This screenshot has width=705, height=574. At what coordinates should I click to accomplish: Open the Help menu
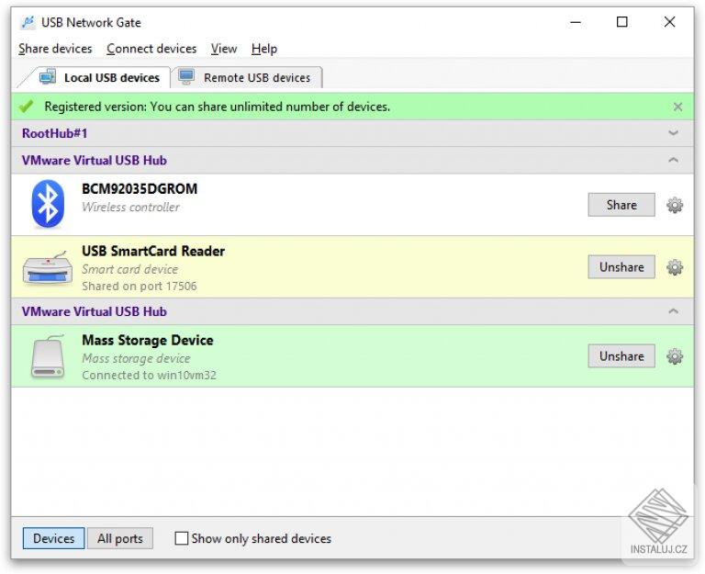coord(264,49)
